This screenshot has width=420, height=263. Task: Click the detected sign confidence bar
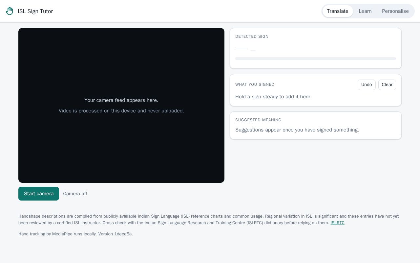(316, 59)
